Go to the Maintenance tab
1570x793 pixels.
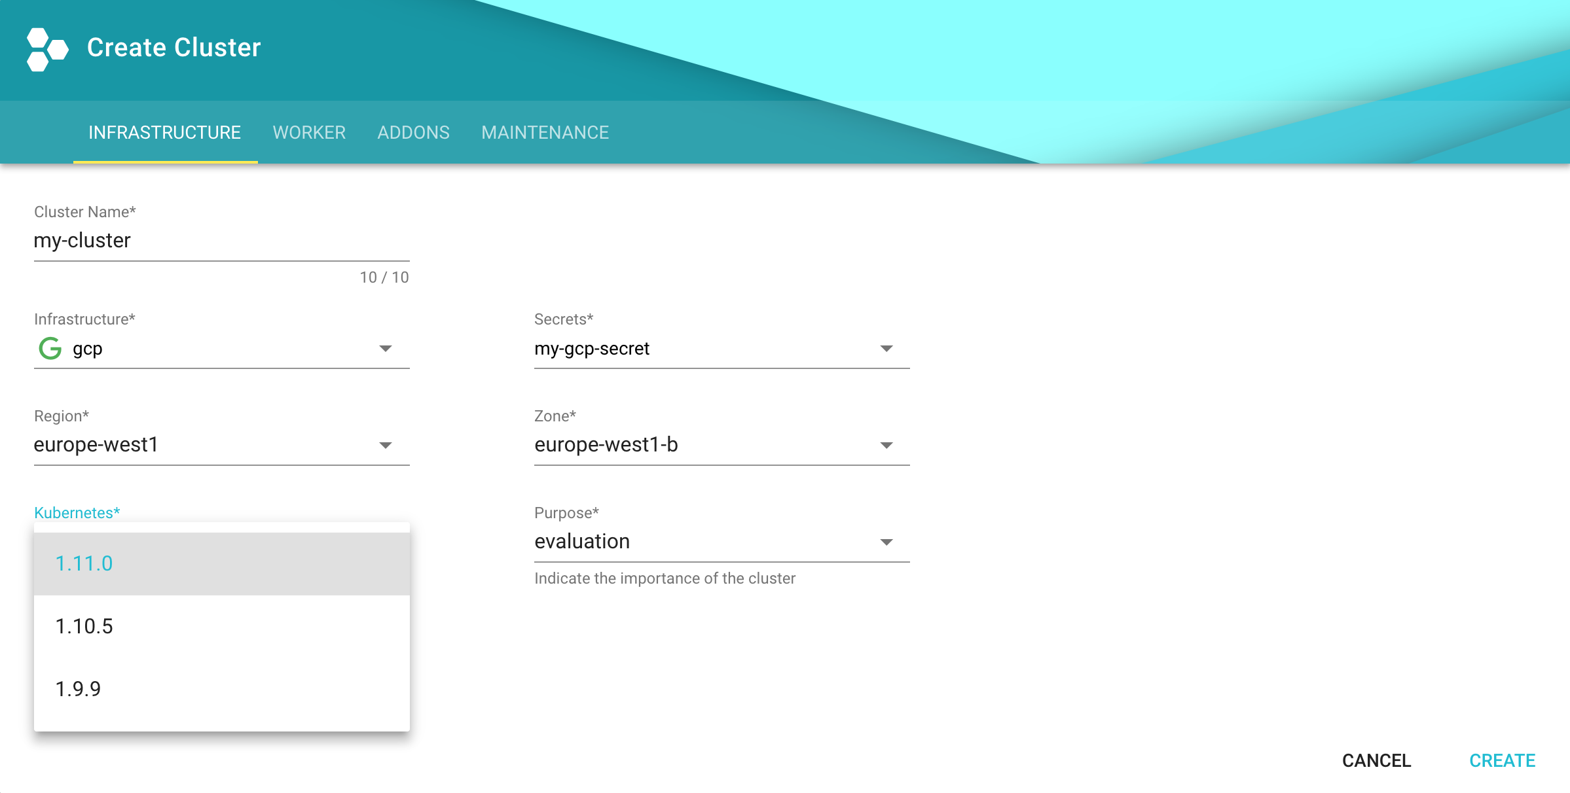(x=545, y=133)
